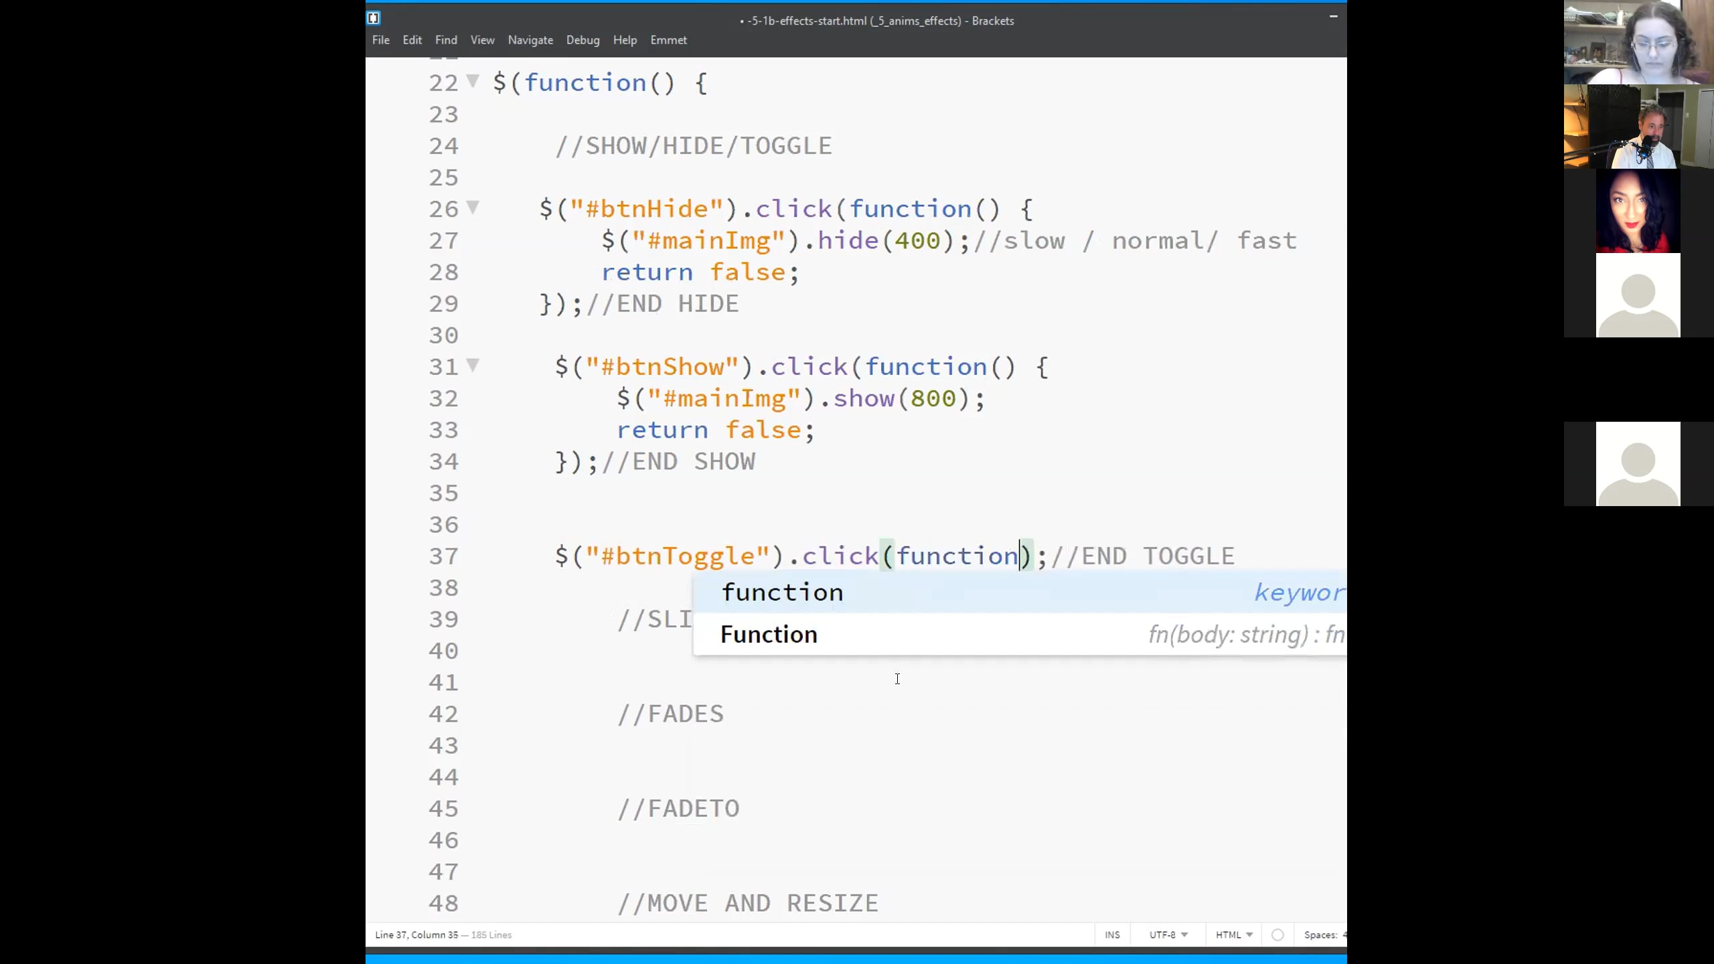The image size is (1714, 964).
Task: Open the Navigate menu
Action: coord(530,40)
